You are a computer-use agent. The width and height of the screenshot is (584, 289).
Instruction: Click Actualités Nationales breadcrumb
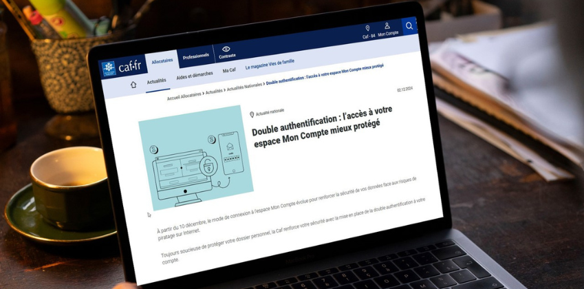pyautogui.click(x=244, y=87)
